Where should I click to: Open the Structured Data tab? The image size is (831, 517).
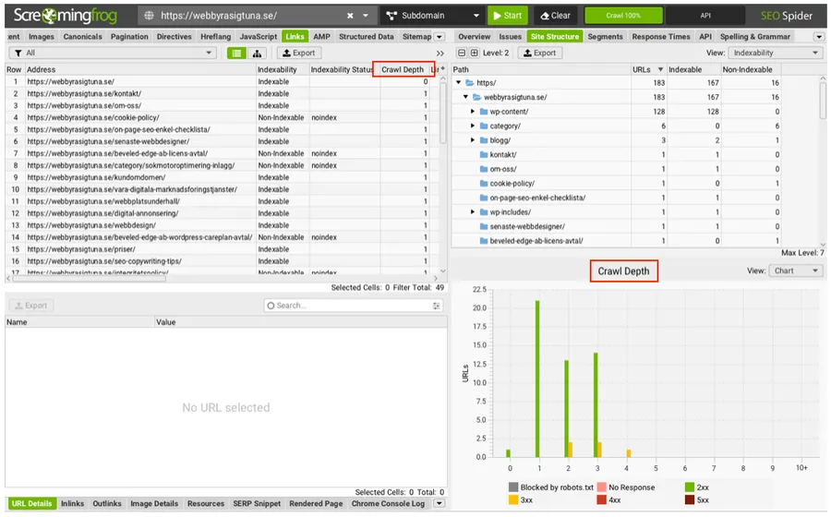point(367,37)
